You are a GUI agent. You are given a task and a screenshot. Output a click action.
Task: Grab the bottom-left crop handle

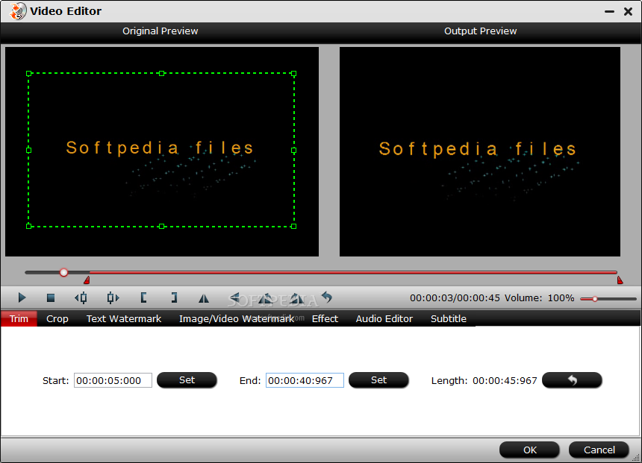point(28,226)
